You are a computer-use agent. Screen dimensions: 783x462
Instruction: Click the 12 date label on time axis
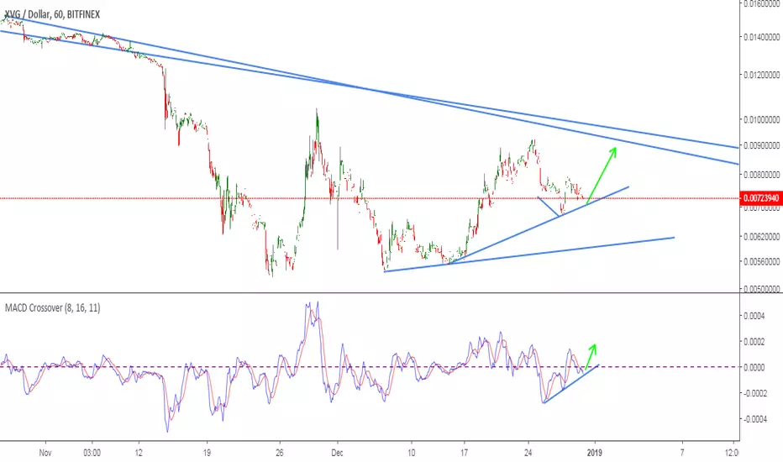[139, 453]
